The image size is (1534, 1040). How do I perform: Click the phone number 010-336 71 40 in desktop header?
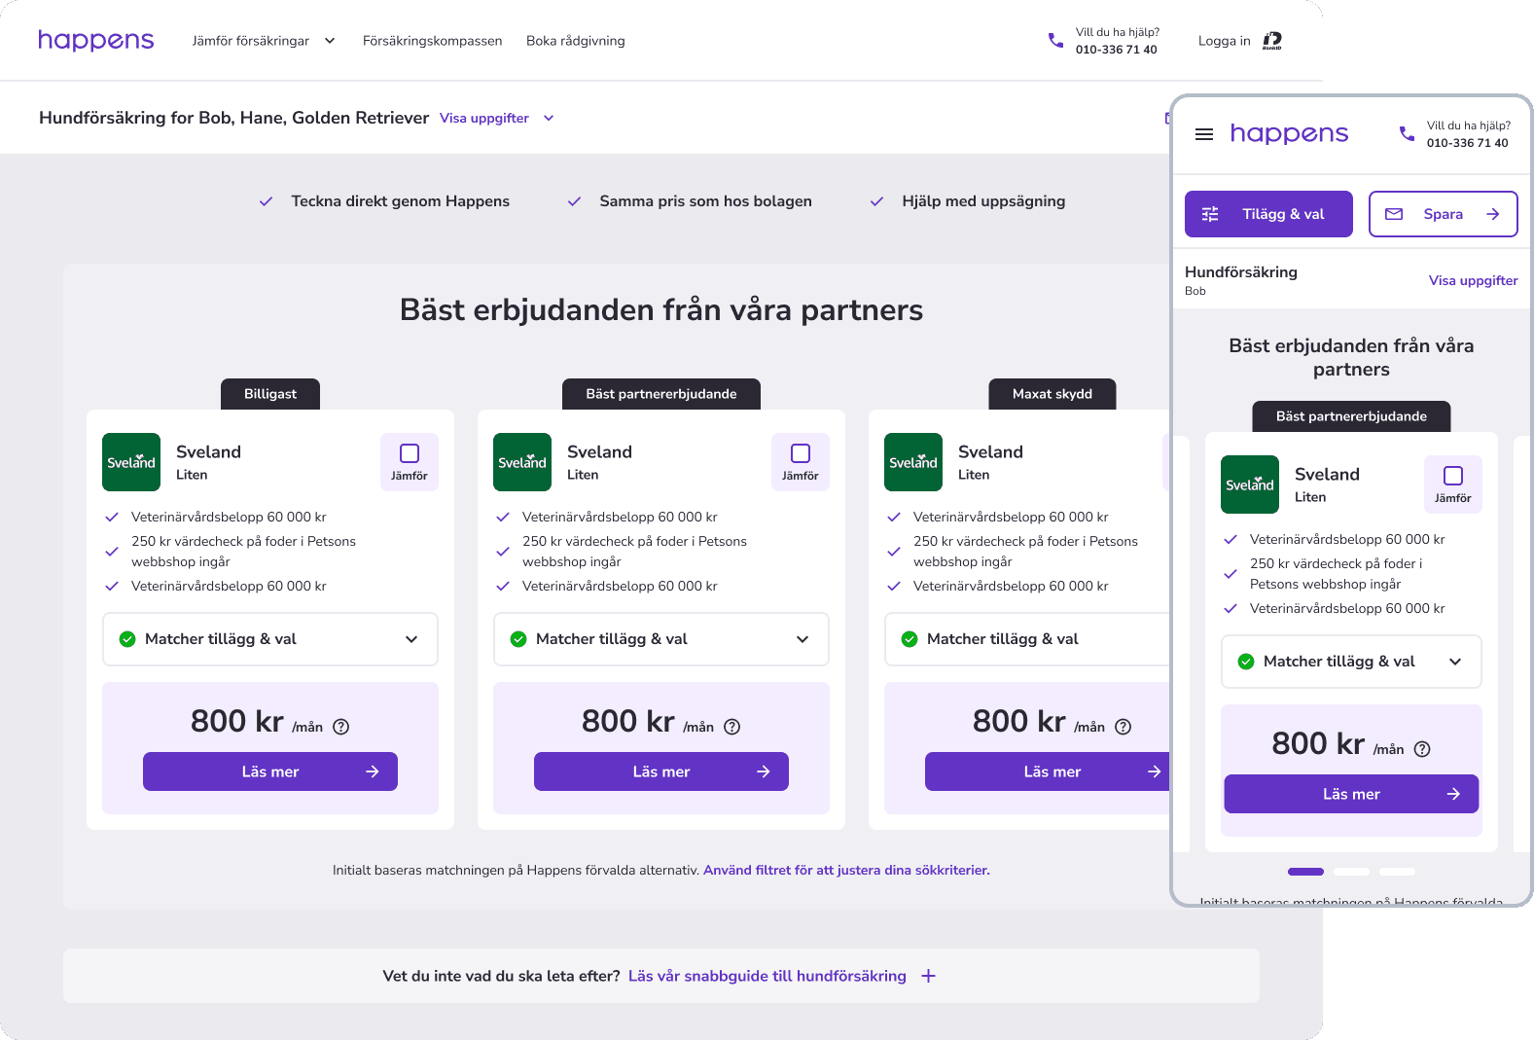point(1117,50)
